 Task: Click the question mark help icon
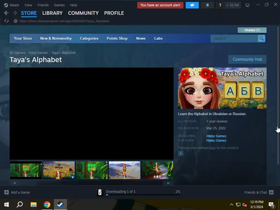pos(220,5)
